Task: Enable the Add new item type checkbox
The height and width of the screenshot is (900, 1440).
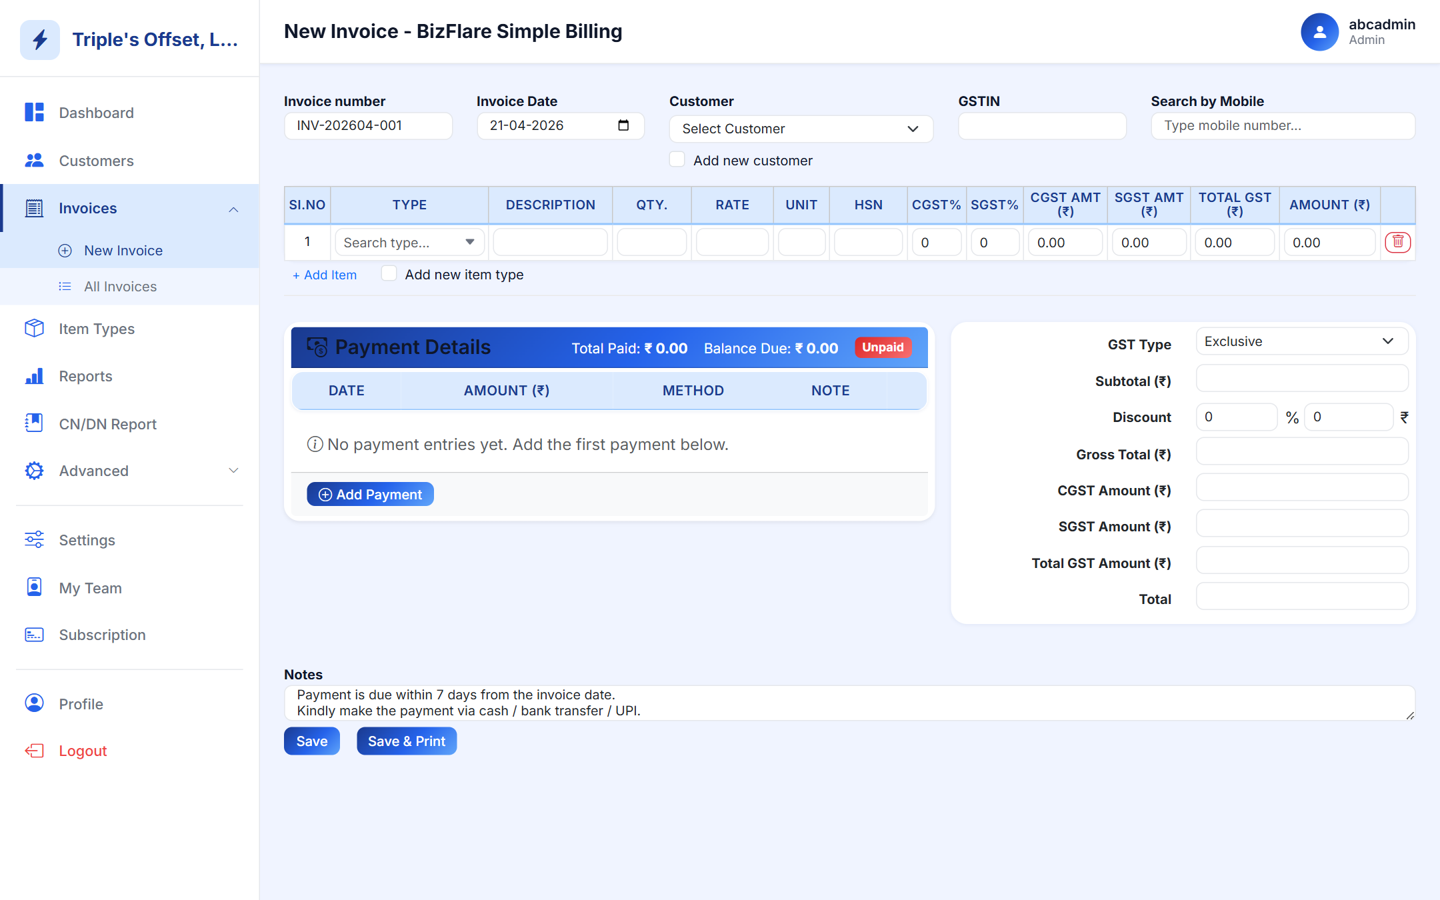Action: [389, 273]
